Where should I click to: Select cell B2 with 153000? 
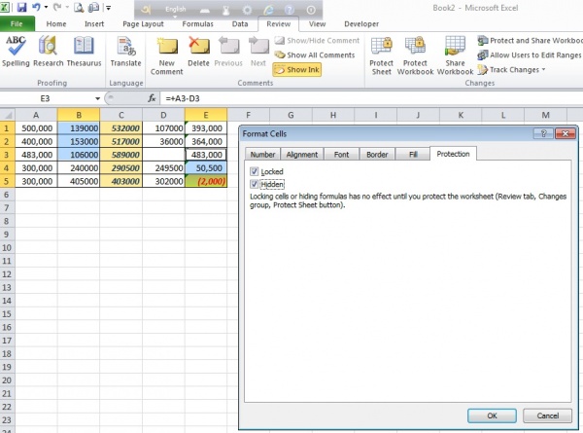click(x=79, y=141)
